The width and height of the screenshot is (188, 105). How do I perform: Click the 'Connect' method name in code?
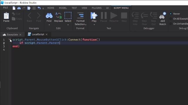[74, 40]
